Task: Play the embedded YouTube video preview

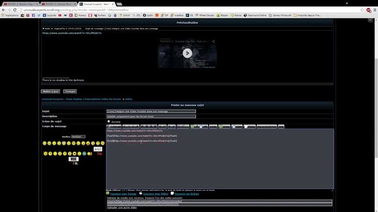Action: 187,53
